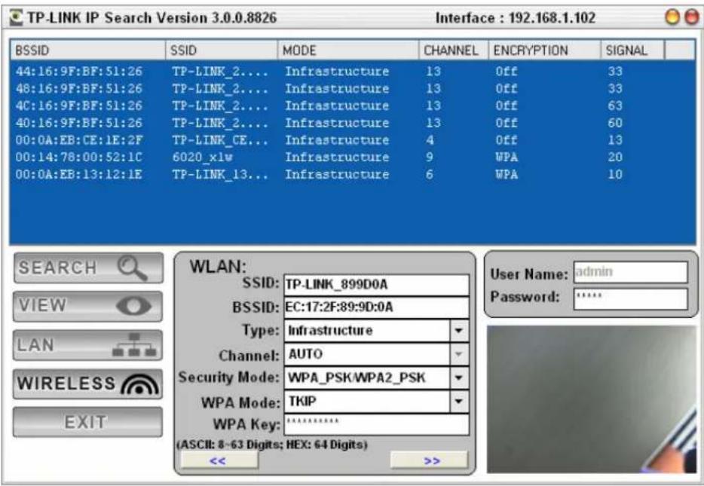
Task: Sort by MODE column header
Action: (348, 50)
